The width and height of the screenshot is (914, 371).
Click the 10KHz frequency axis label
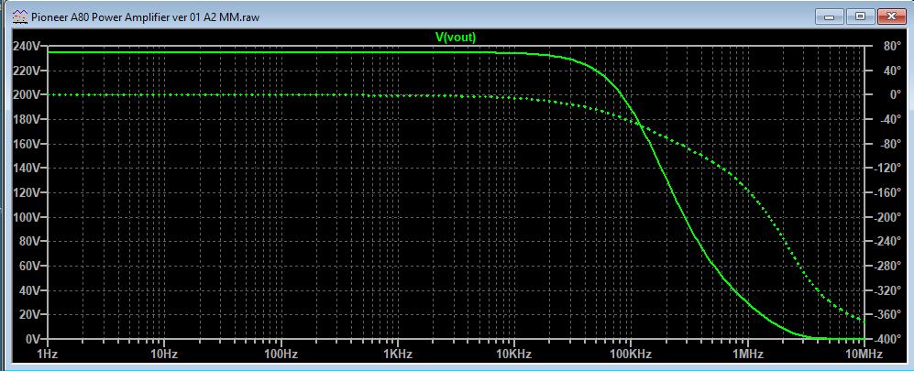pyautogui.click(x=514, y=354)
